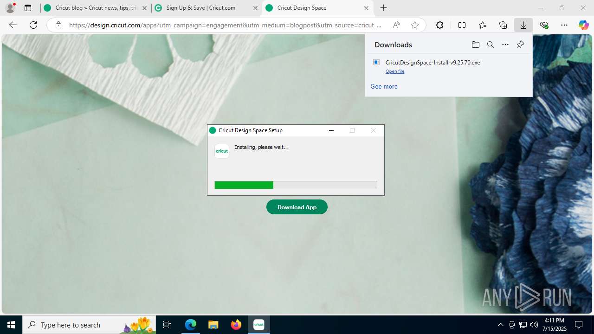Close the Cricut Design Space tab
The image size is (594, 334).
[x=366, y=8]
